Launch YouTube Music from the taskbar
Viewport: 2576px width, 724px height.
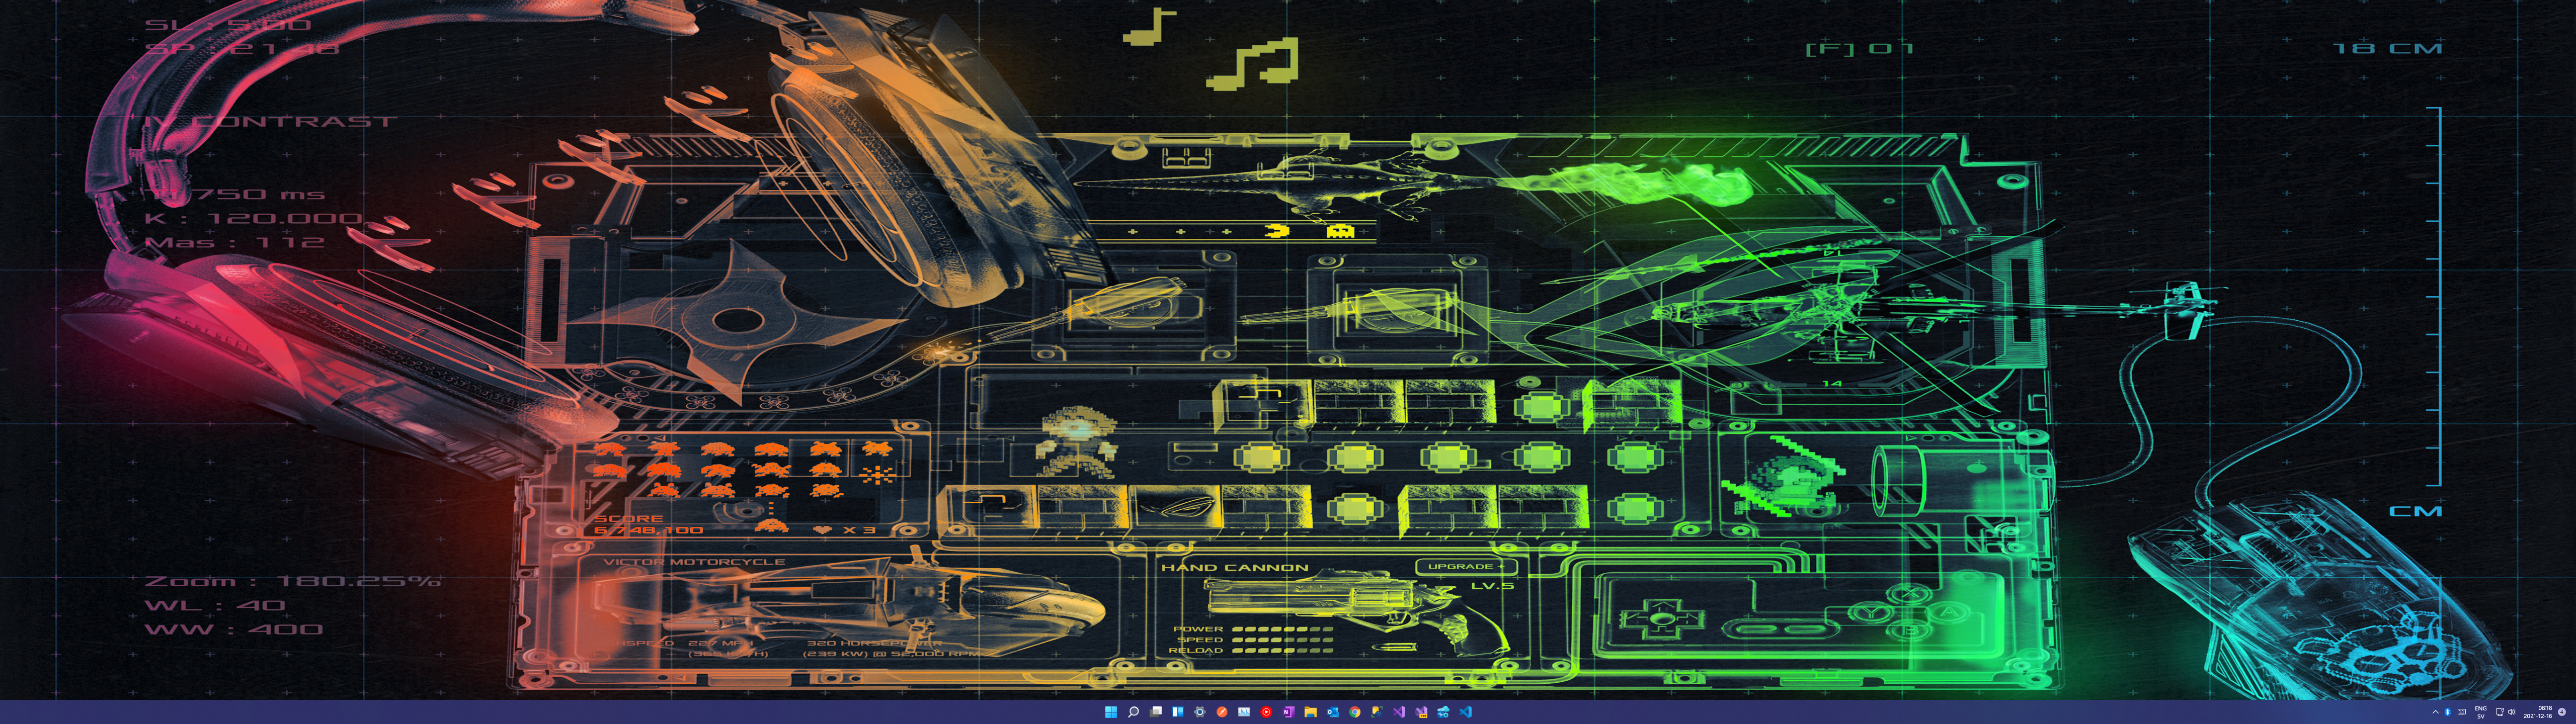pyautogui.click(x=1266, y=712)
